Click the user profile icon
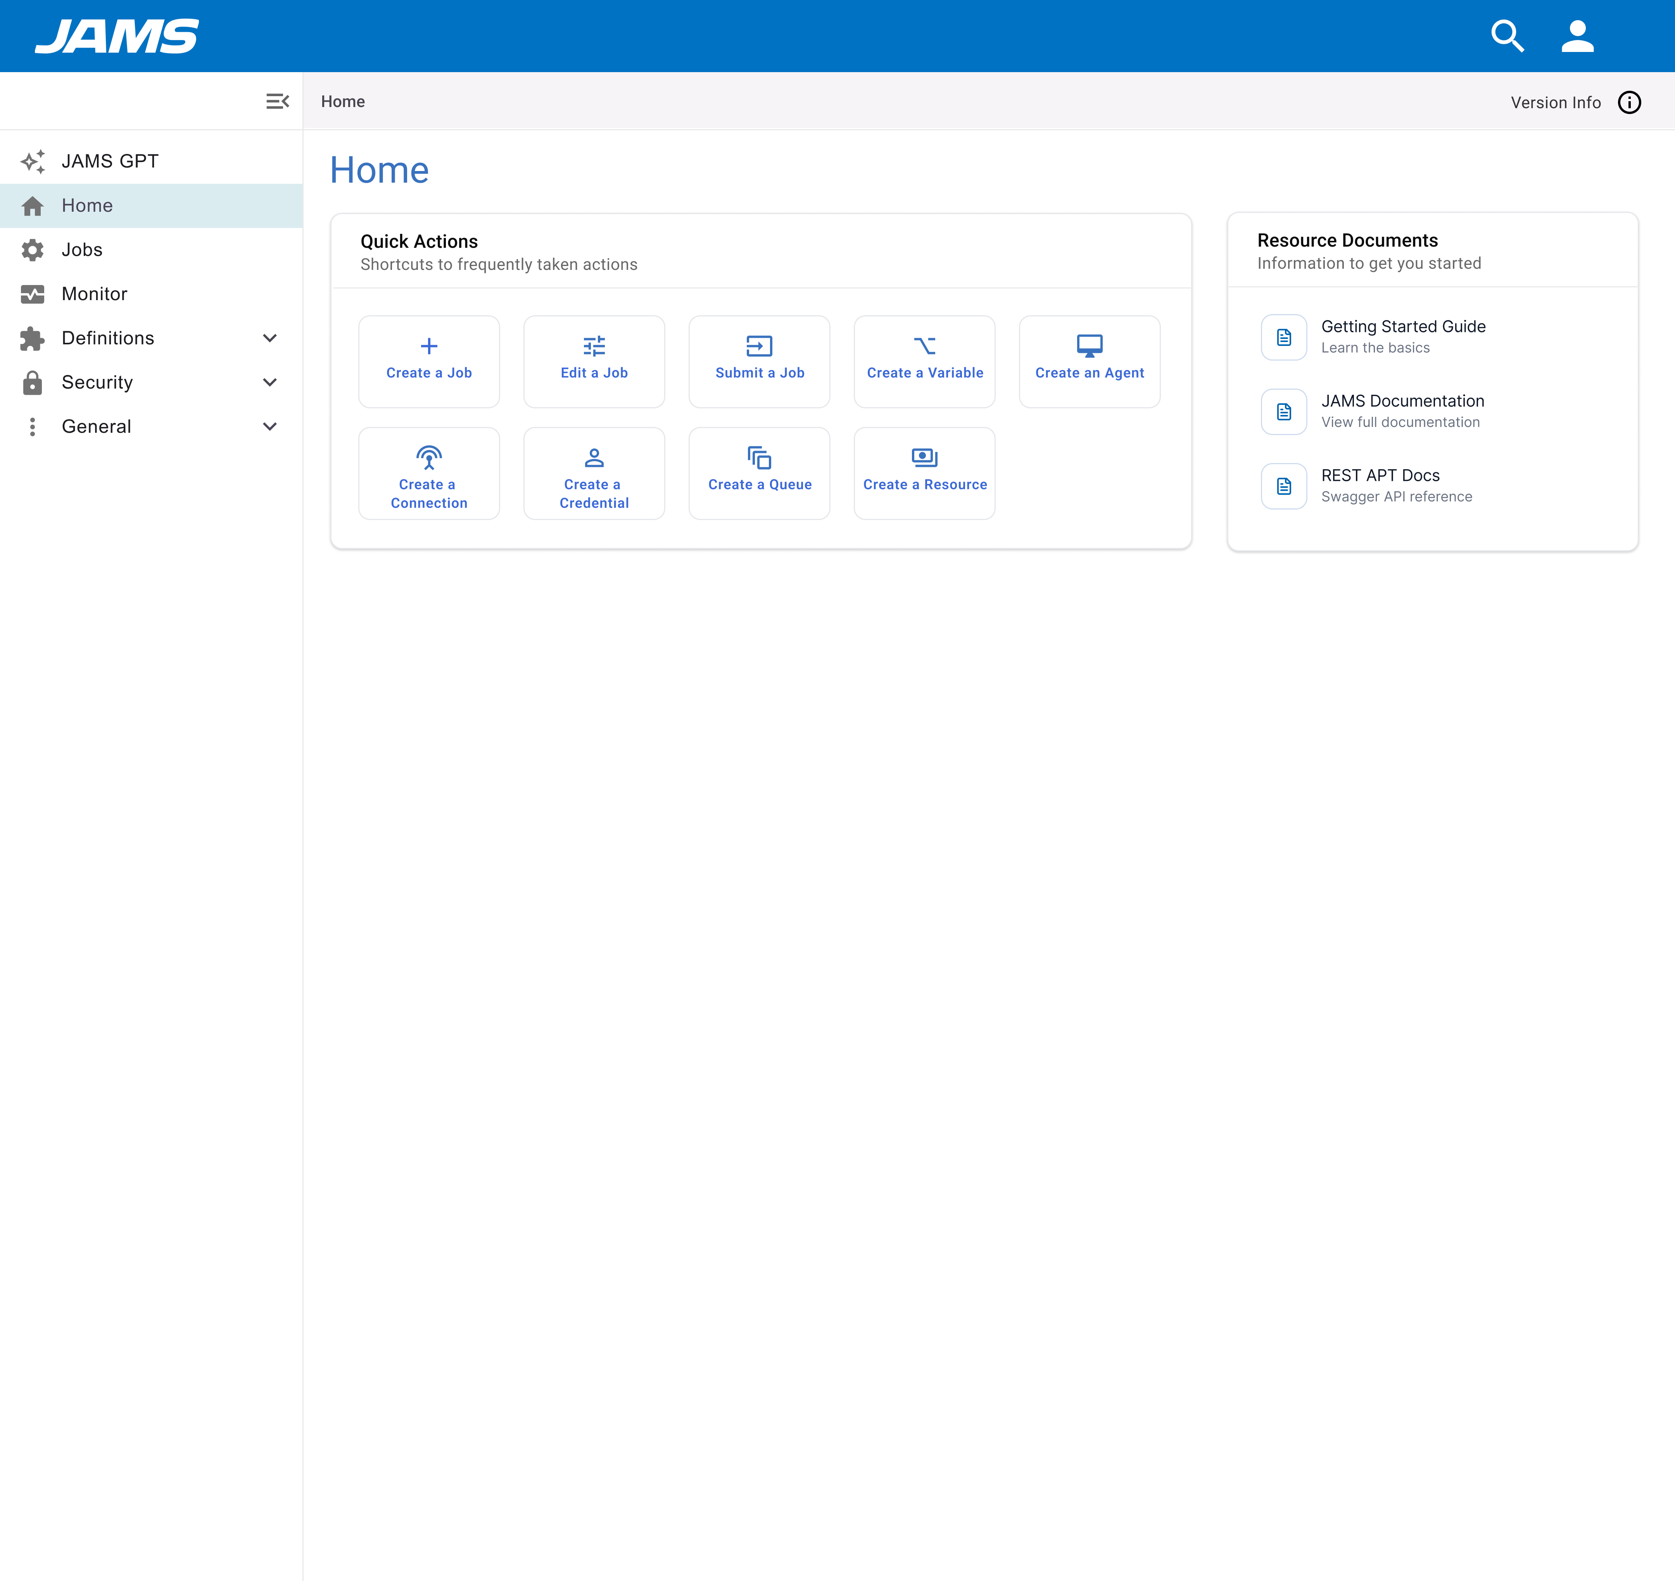 (x=1577, y=36)
